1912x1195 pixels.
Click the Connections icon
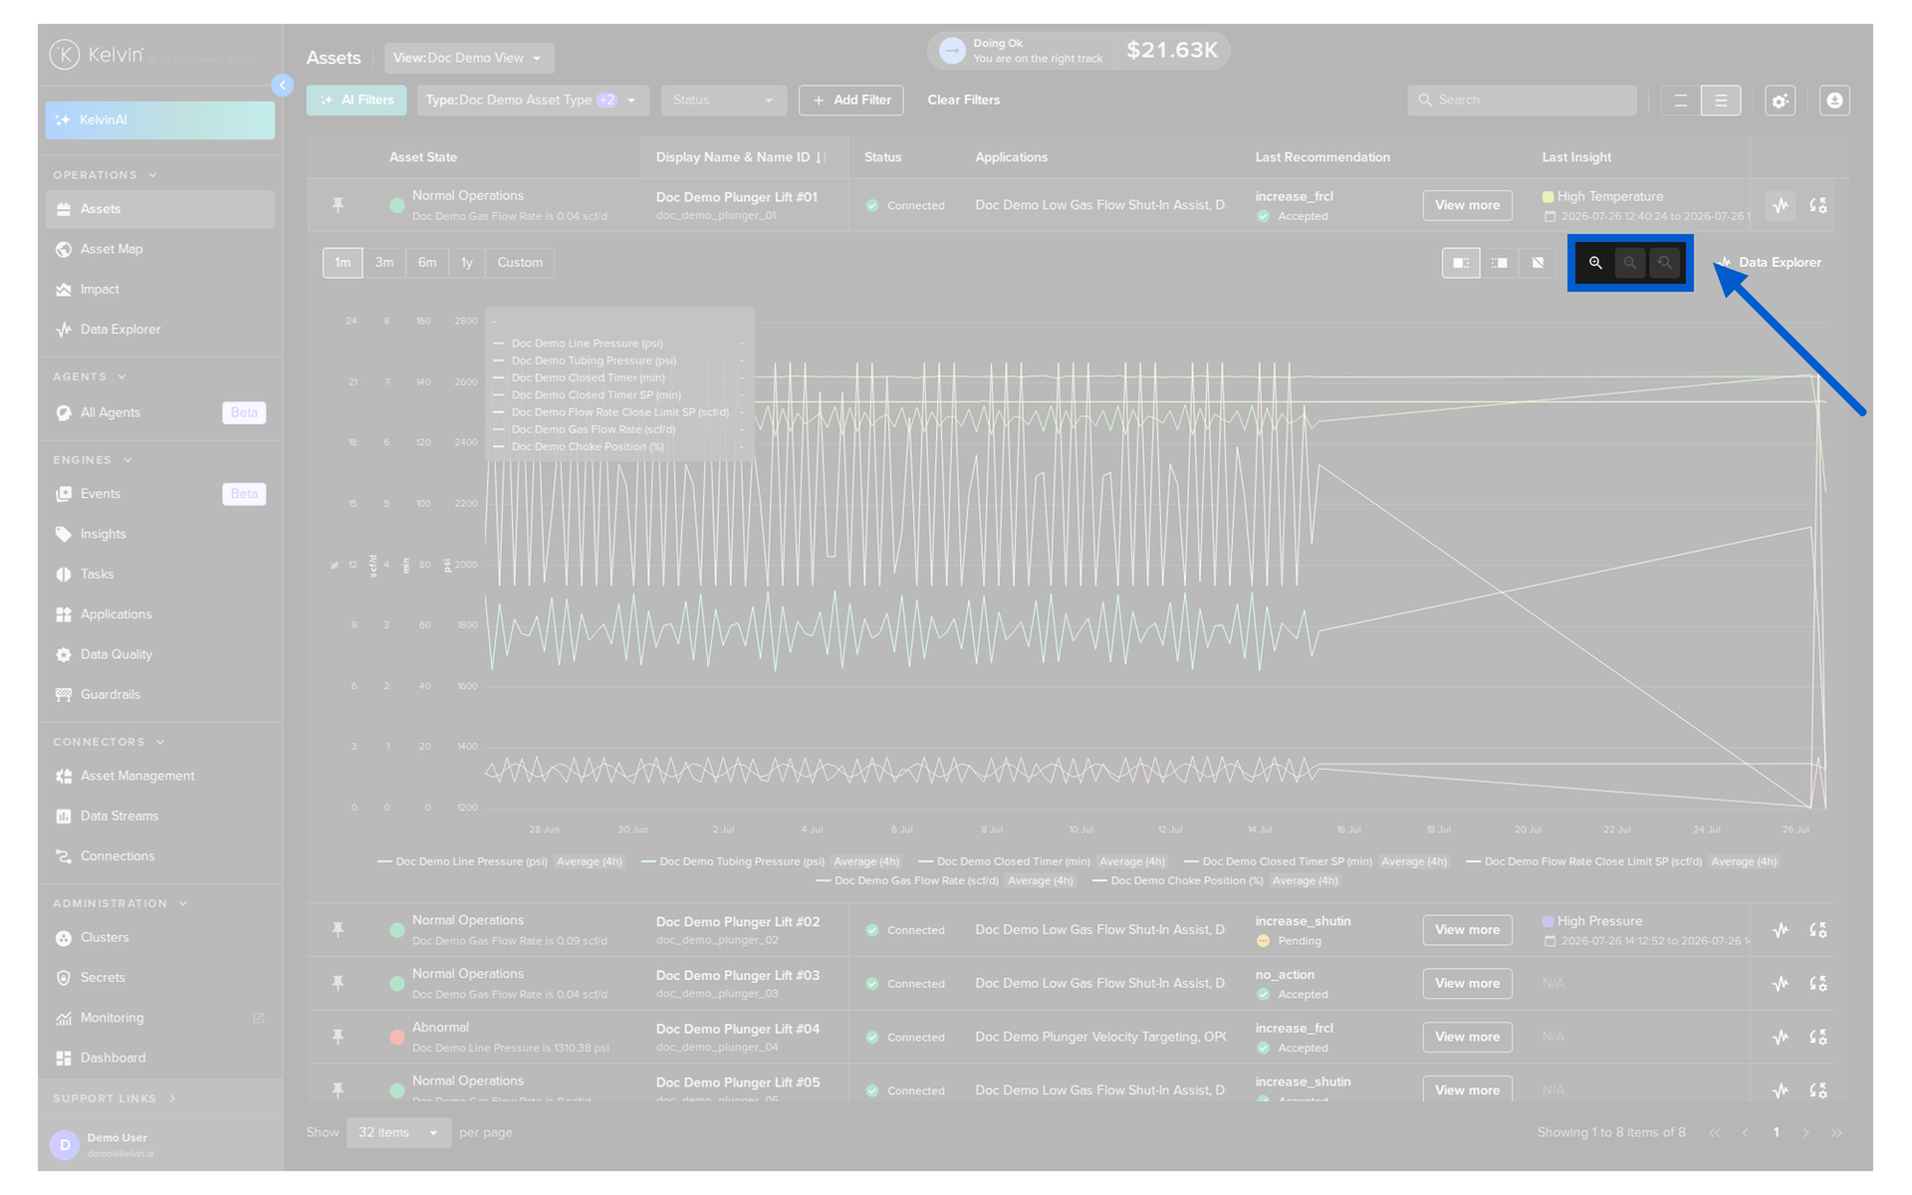(x=64, y=856)
